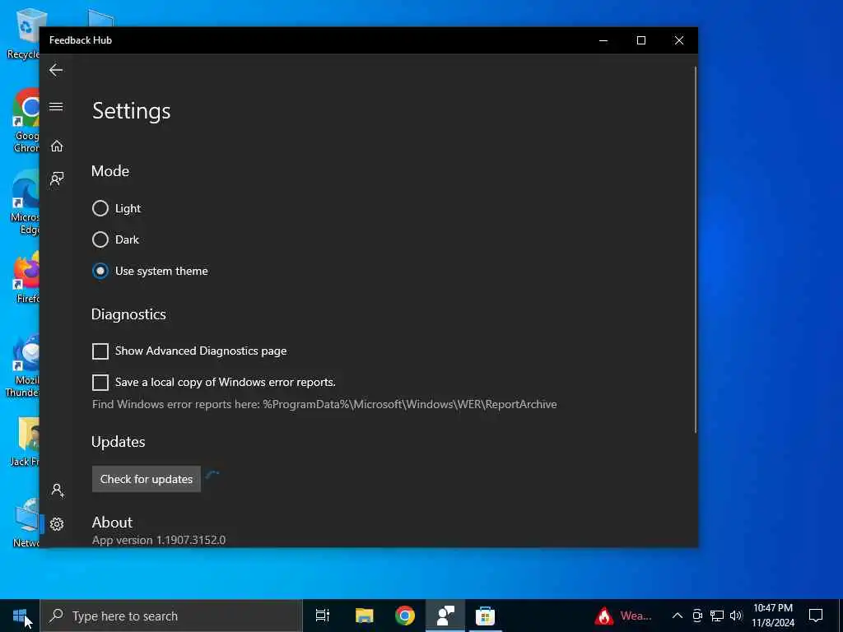Select the Network desktop icon

[x=26, y=523]
